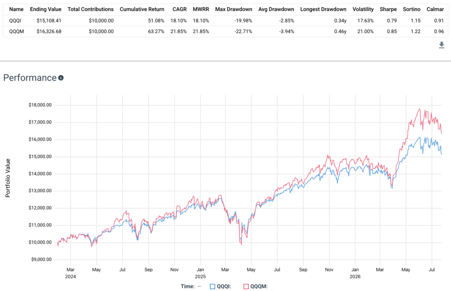Sort by CAGR column header
This screenshot has height=291, width=451.
pyautogui.click(x=180, y=9)
